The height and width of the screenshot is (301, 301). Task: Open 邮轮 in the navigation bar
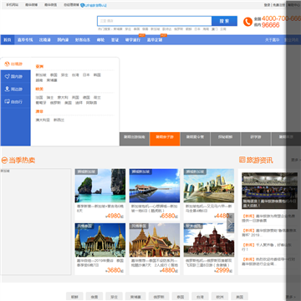tap(100, 40)
